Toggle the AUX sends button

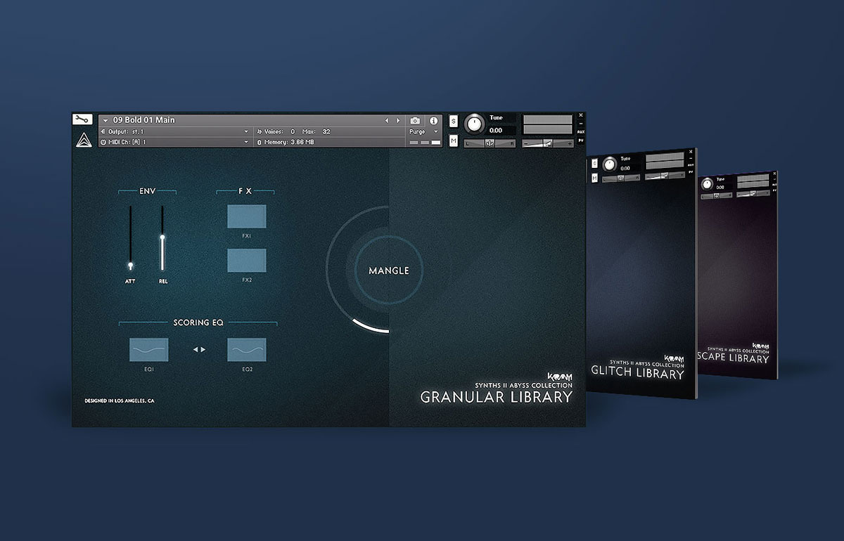click(x=580, y=131)
